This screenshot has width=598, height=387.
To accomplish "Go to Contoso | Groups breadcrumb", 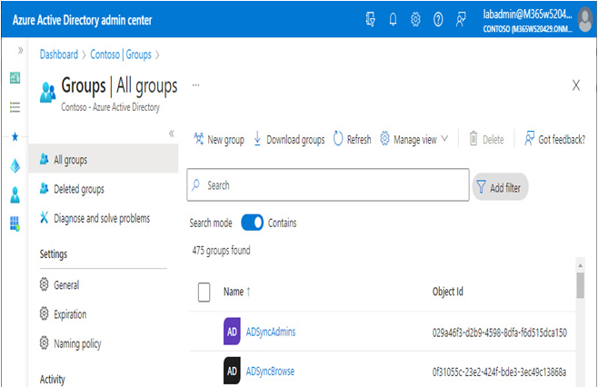I will pos(121,55).
